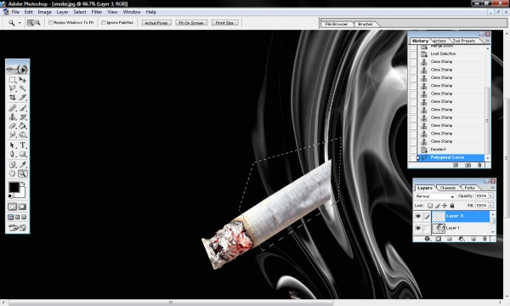Add layer style from Layers panel bottom

[428, 239]
